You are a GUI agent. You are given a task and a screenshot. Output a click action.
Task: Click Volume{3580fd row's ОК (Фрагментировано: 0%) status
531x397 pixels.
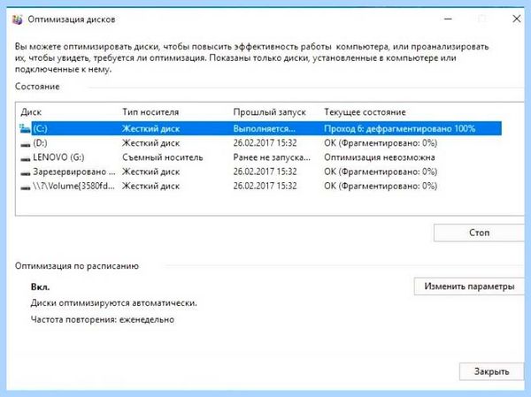click(381, 186)
